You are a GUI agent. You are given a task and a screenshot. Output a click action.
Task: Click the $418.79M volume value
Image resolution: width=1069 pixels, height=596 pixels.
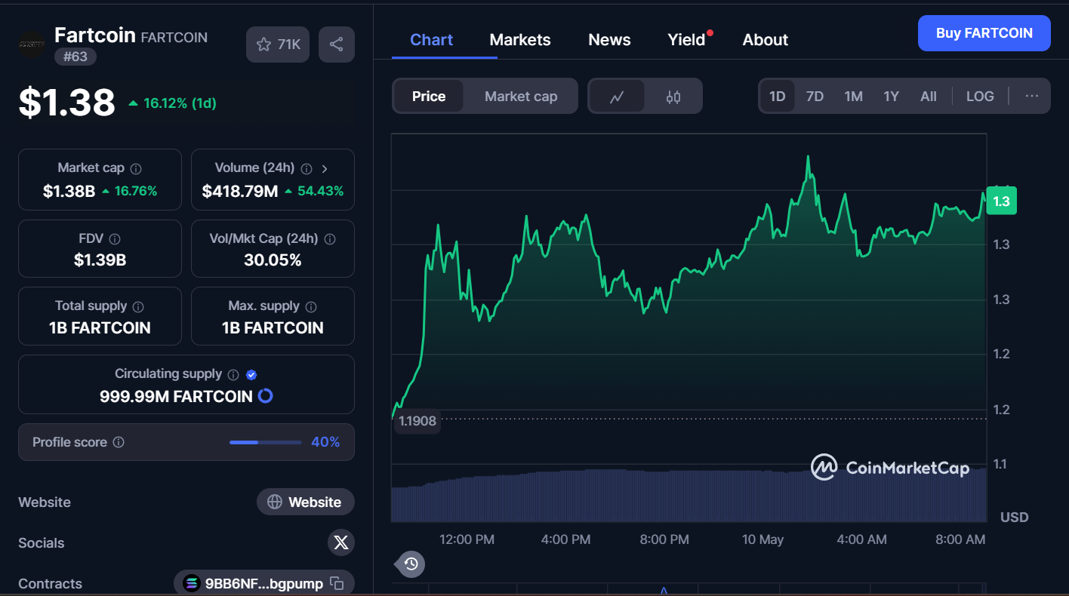click(240, 191)
